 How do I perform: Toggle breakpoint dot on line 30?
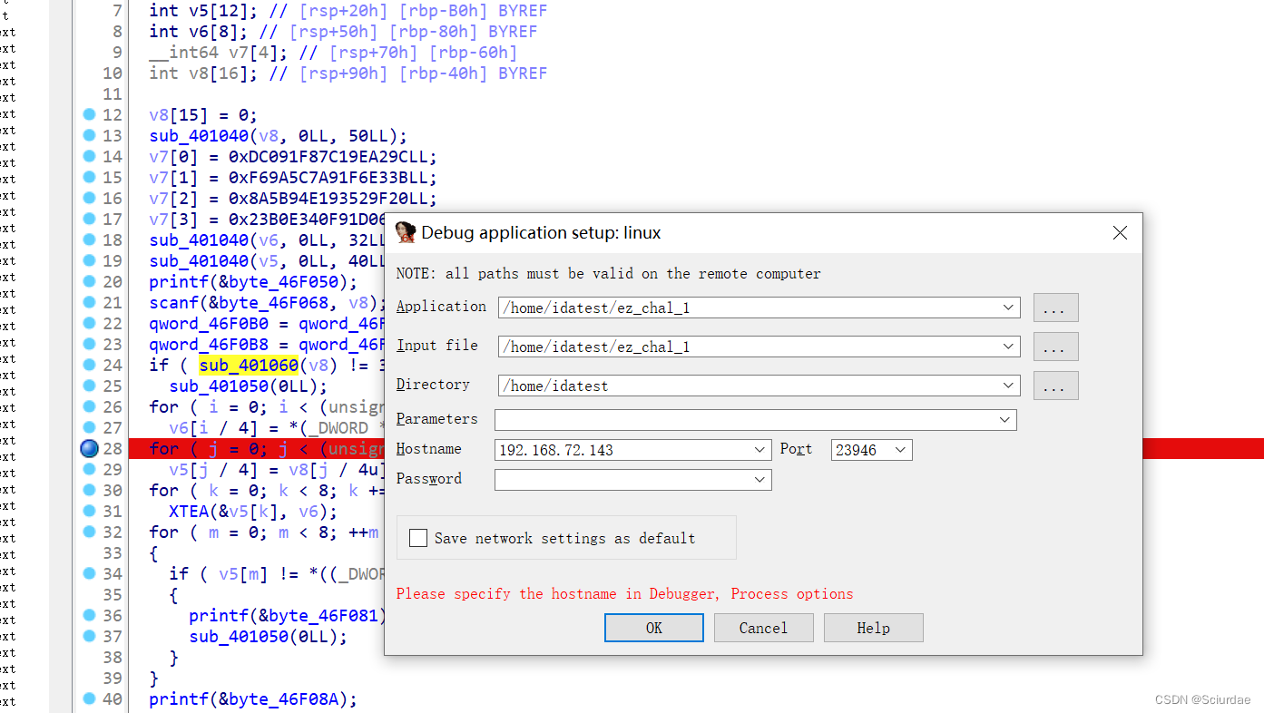tap(89, 490)
